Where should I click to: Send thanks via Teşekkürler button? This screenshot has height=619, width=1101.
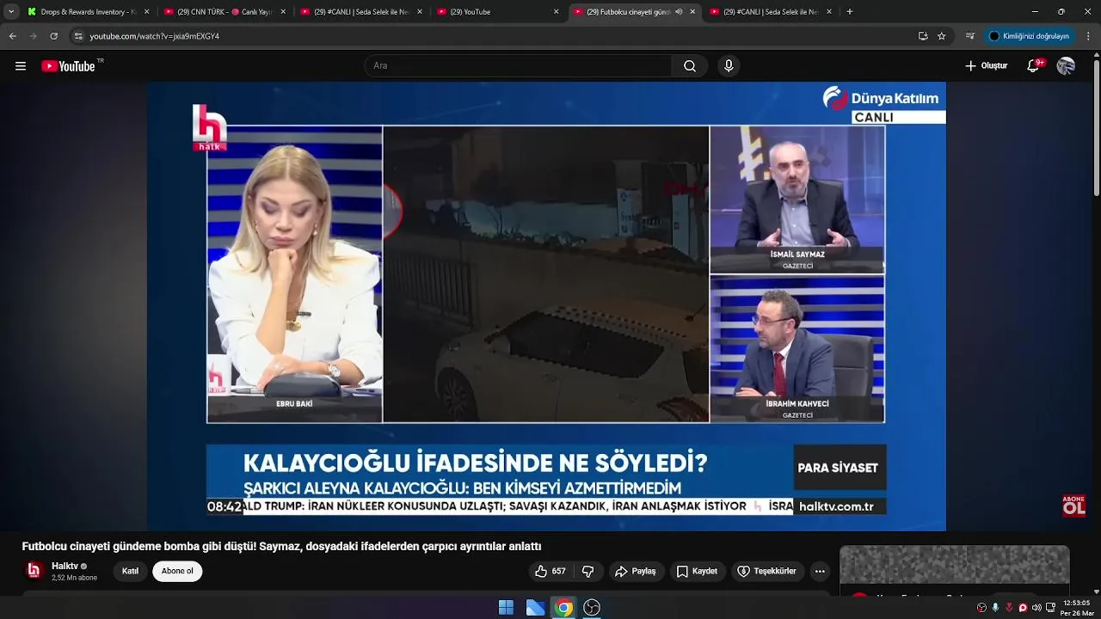[766, 572]
